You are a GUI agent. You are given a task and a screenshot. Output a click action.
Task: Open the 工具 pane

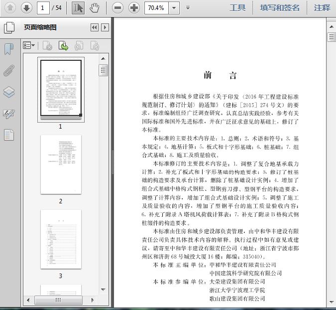click(x=237, y=7)
